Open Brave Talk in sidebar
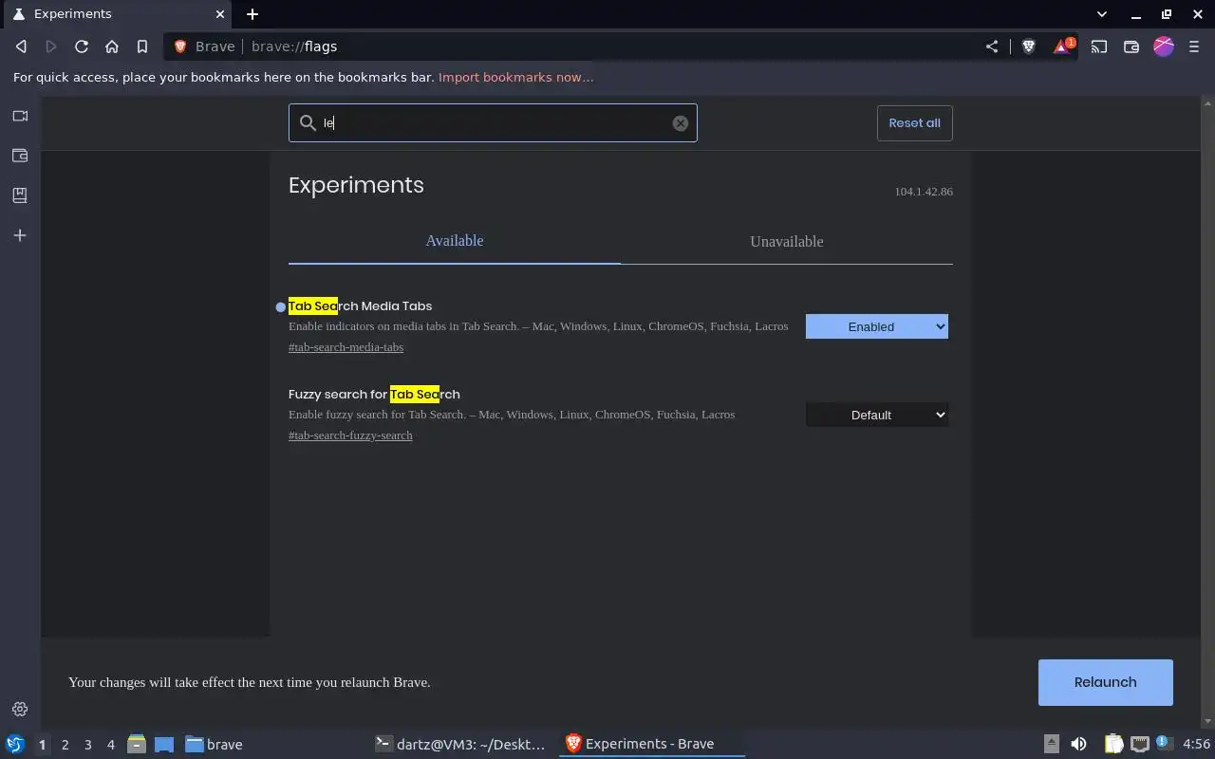The image size is (1215, 759). tap(20, 116)
